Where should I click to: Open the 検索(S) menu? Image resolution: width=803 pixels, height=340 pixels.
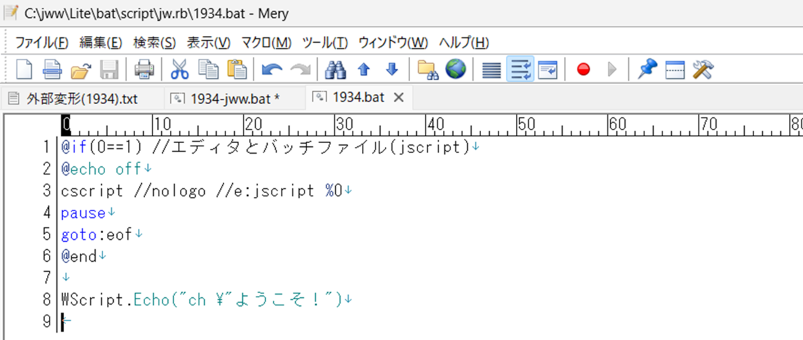pos(155,43)
